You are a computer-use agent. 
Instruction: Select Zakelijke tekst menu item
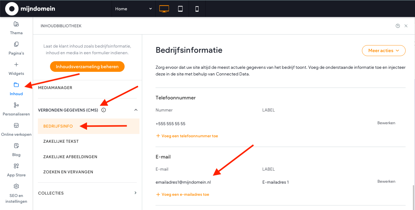[x=61, y=142]
